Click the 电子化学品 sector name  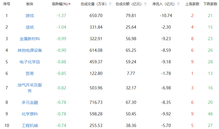tap(30, 62)
